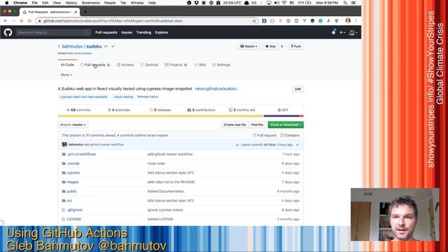This screenshot has width=448, height=252.
Task: View 69 commits
Action: coord(78,110)
